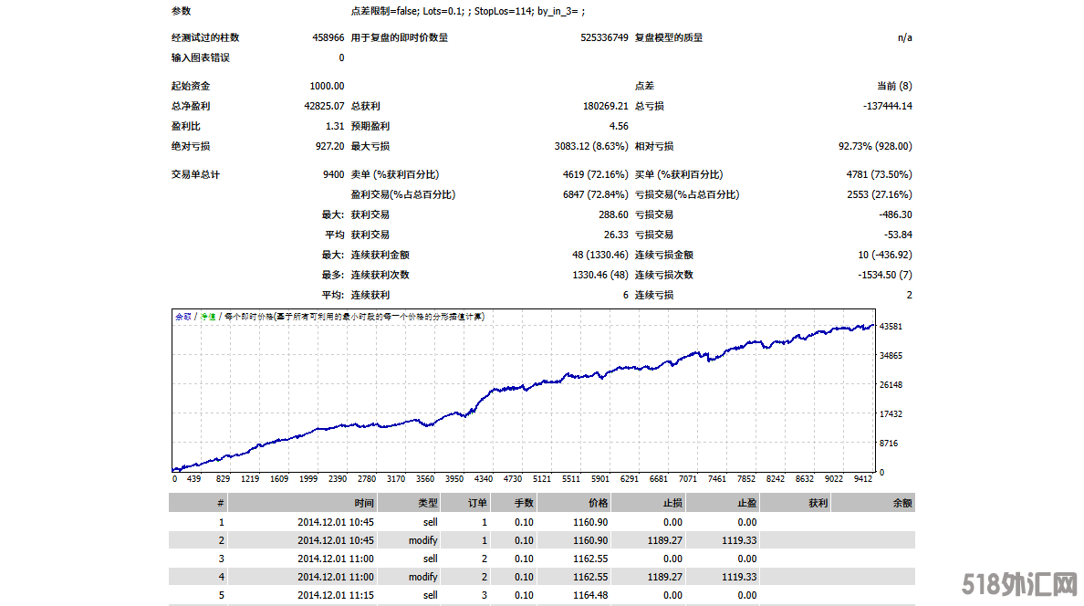Image resolution: width=1084 pixels, height=606 pixels.
Task: Click the 交易单总计 label
Action: (195, 174)
